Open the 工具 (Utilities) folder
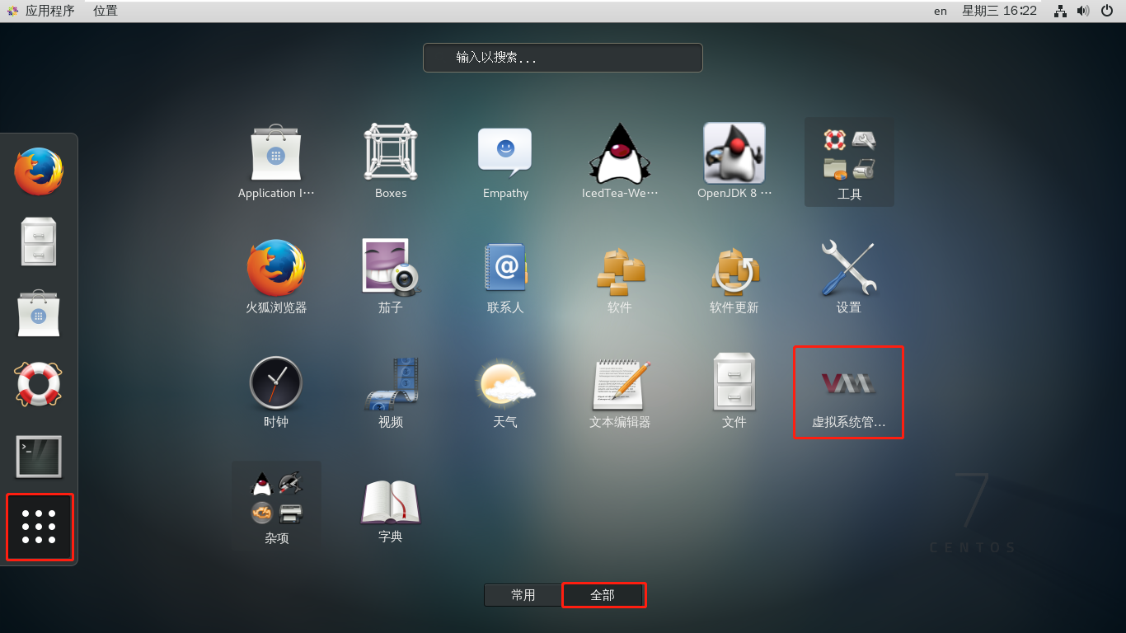1126x633 pixels. pos(849,162)
